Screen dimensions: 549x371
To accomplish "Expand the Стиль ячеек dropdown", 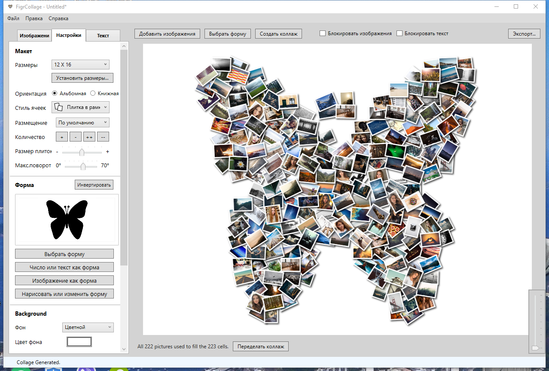I will click(x=80, y=108).
